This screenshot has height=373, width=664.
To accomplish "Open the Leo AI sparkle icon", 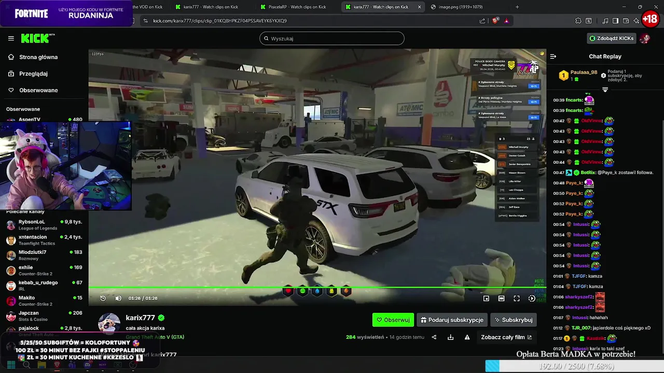I will [636, 21].
